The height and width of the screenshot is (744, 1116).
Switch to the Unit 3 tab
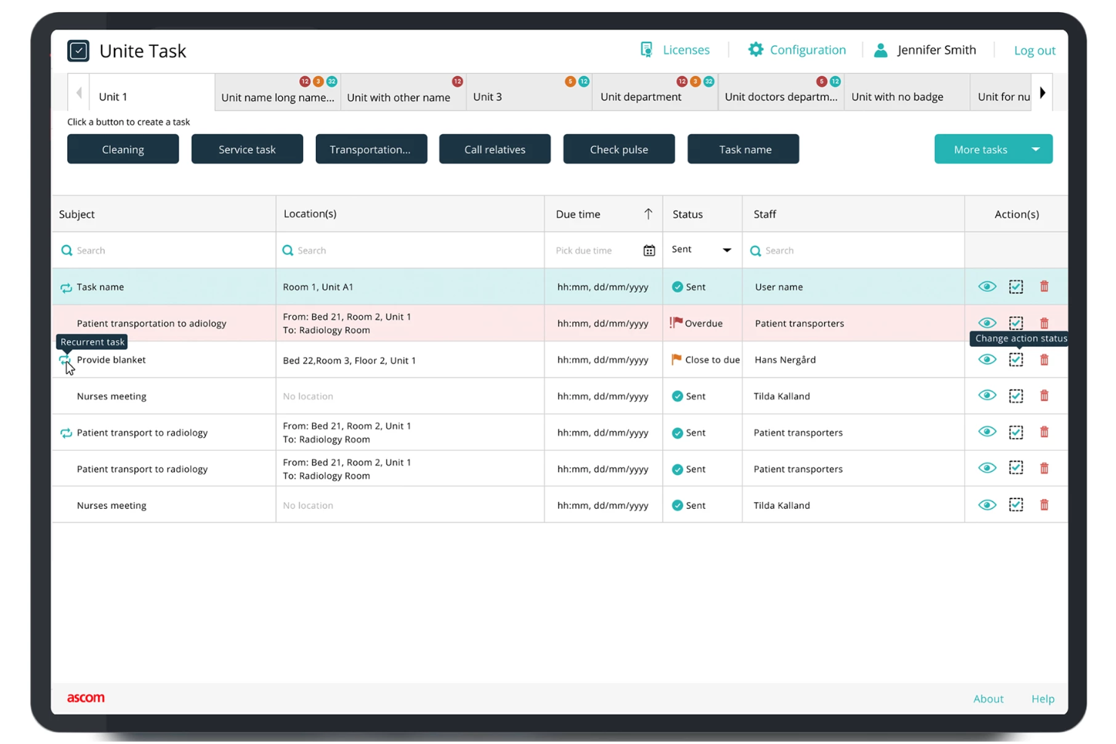pyautogui.click(x=486, y=96)
